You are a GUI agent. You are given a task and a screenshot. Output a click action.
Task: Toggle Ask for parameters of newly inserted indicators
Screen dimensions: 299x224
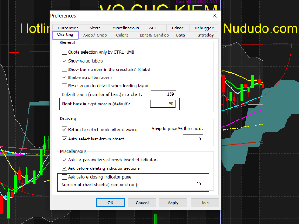64,160
